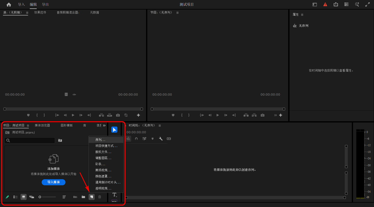The height and width of the screenshot is (207, 374).
Task: Switch Project panel to Freeform view
Action: click(32, 197)
